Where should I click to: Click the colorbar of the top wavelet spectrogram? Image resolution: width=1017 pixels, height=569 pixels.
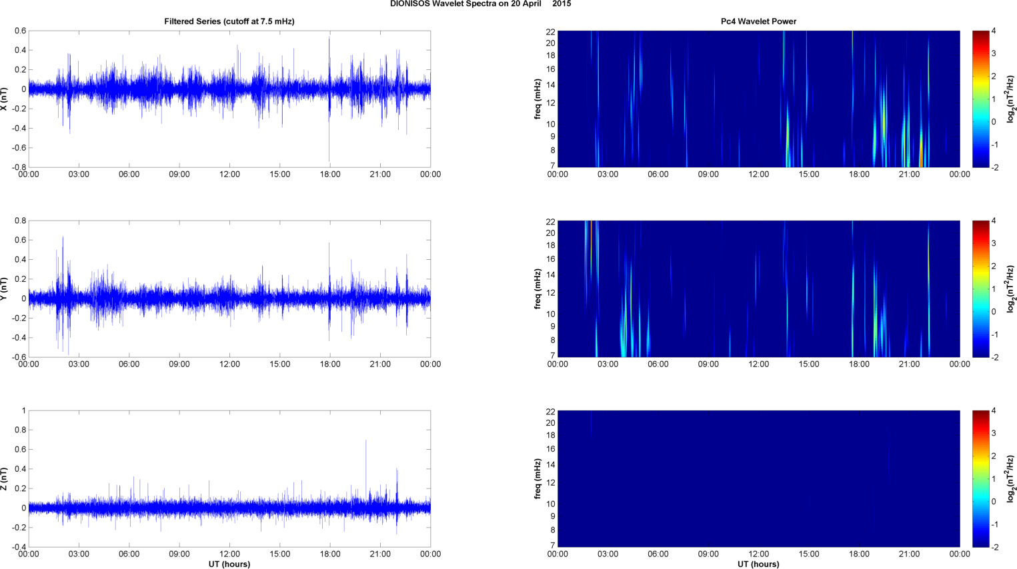tap(980, 99)
